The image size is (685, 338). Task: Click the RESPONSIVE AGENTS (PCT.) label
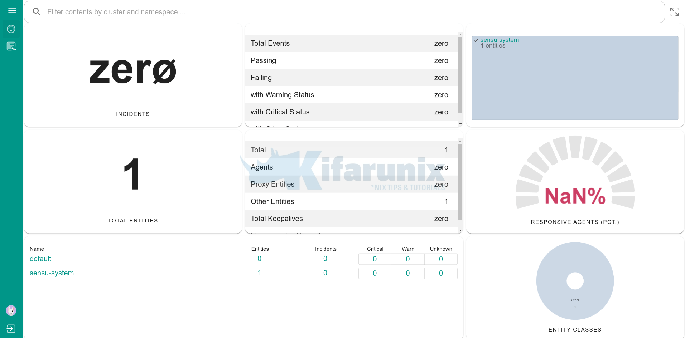575,222
